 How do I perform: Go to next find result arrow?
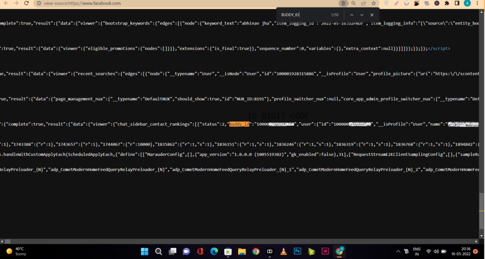(x=361, y=15)
